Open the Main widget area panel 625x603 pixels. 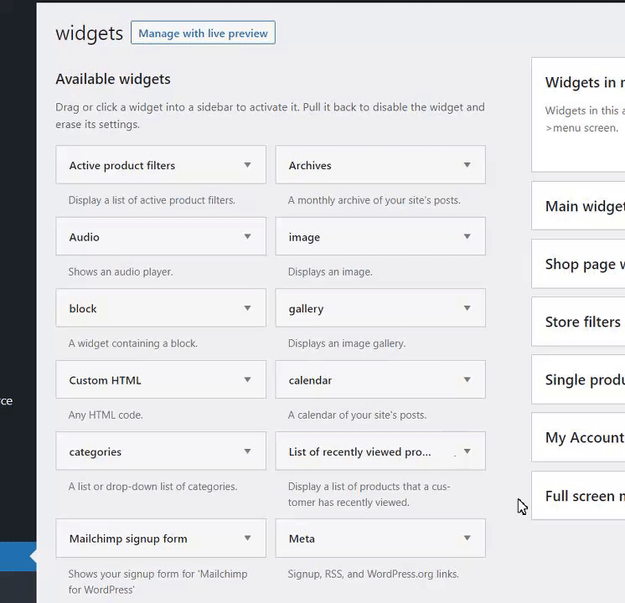click(583, 206)
